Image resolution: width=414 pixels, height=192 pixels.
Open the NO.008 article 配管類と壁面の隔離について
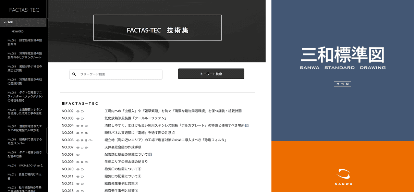click(126, 155)
